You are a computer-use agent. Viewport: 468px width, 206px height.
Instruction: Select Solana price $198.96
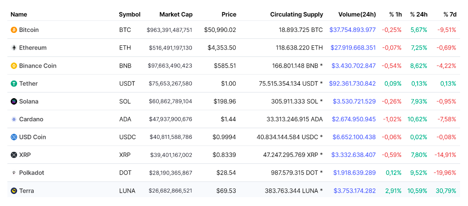coord(225,101)
